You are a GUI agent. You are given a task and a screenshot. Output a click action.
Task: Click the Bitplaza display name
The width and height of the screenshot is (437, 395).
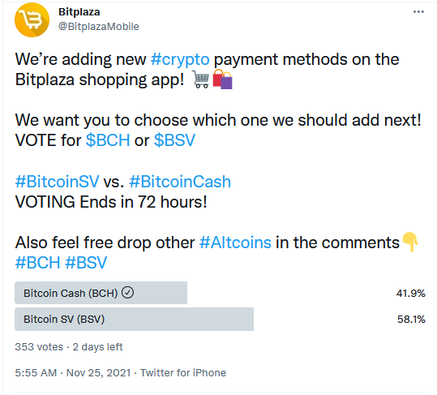79,12
